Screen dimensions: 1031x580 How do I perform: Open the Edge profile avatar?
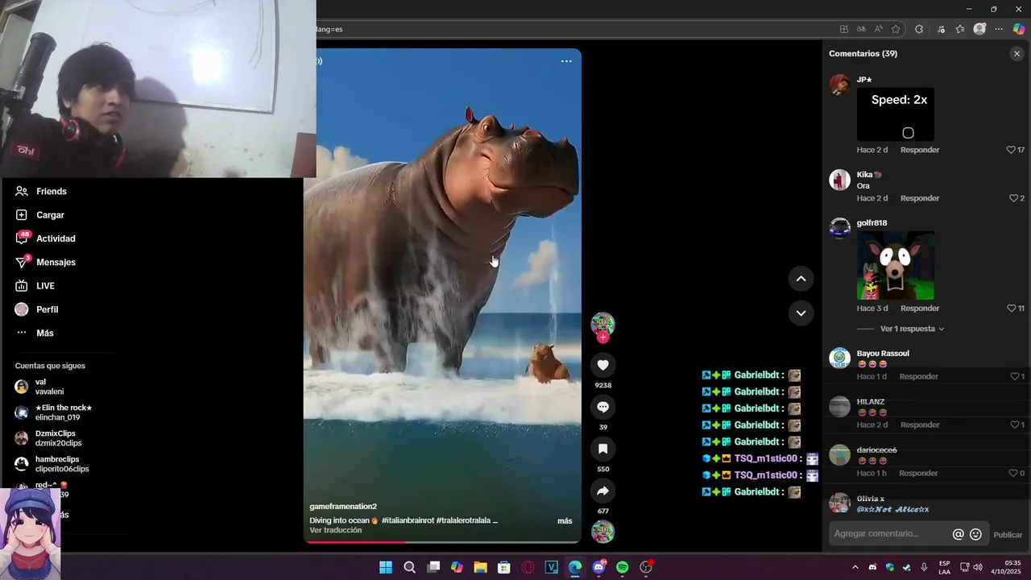979,29
